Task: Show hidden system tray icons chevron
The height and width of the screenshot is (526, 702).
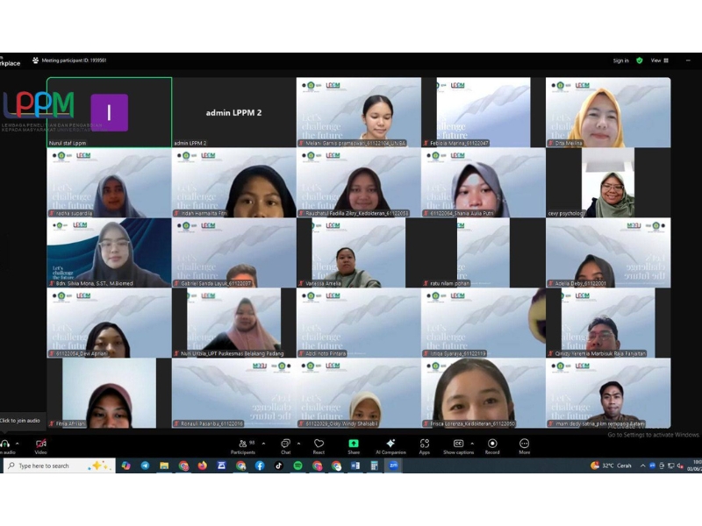Action: [x=642, y=466]
